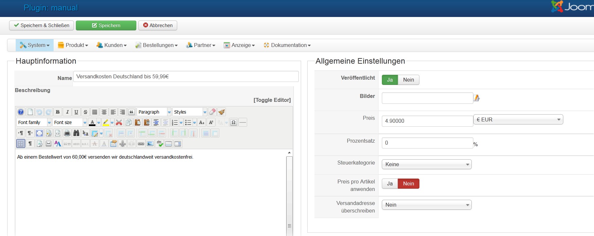This screenshot has width=594, height=236.
Task: Apply italic formatting in the editor
Action: pos(67,112)
